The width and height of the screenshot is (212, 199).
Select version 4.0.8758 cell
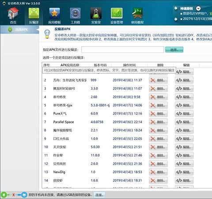pyautogui.click(x=97, y=122)
